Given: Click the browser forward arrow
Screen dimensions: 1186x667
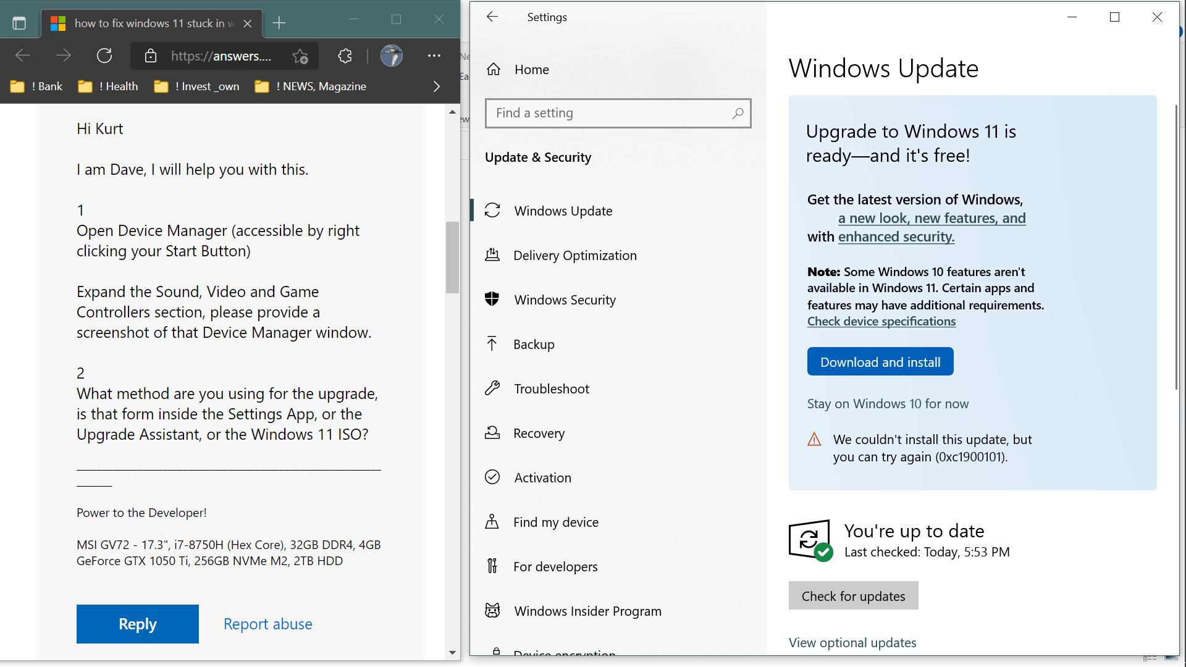Looking at the screenshot, I should point(64,56).
